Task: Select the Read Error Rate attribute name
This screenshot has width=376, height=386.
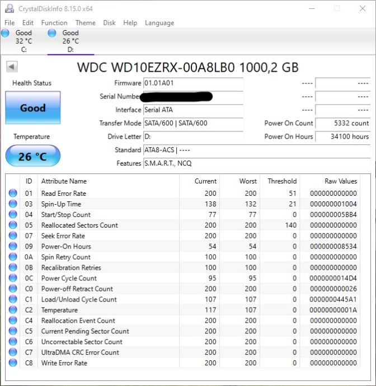Action: click(64, 194)
